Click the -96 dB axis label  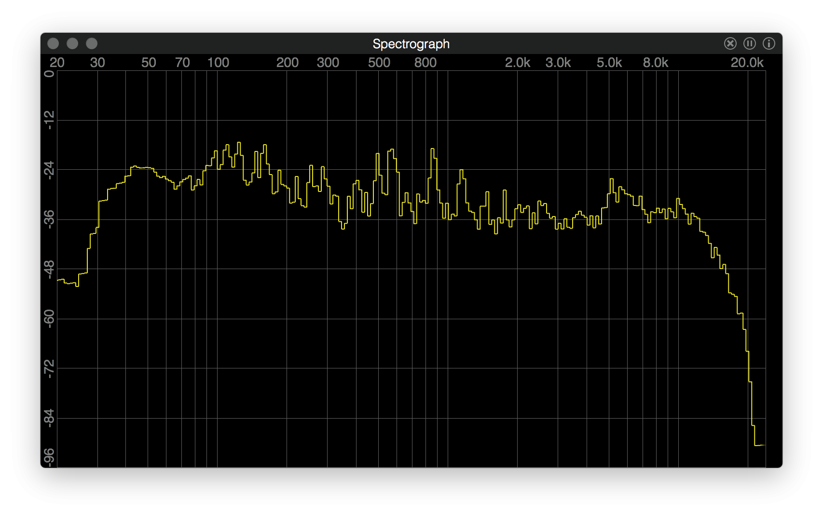pos(49,457)
